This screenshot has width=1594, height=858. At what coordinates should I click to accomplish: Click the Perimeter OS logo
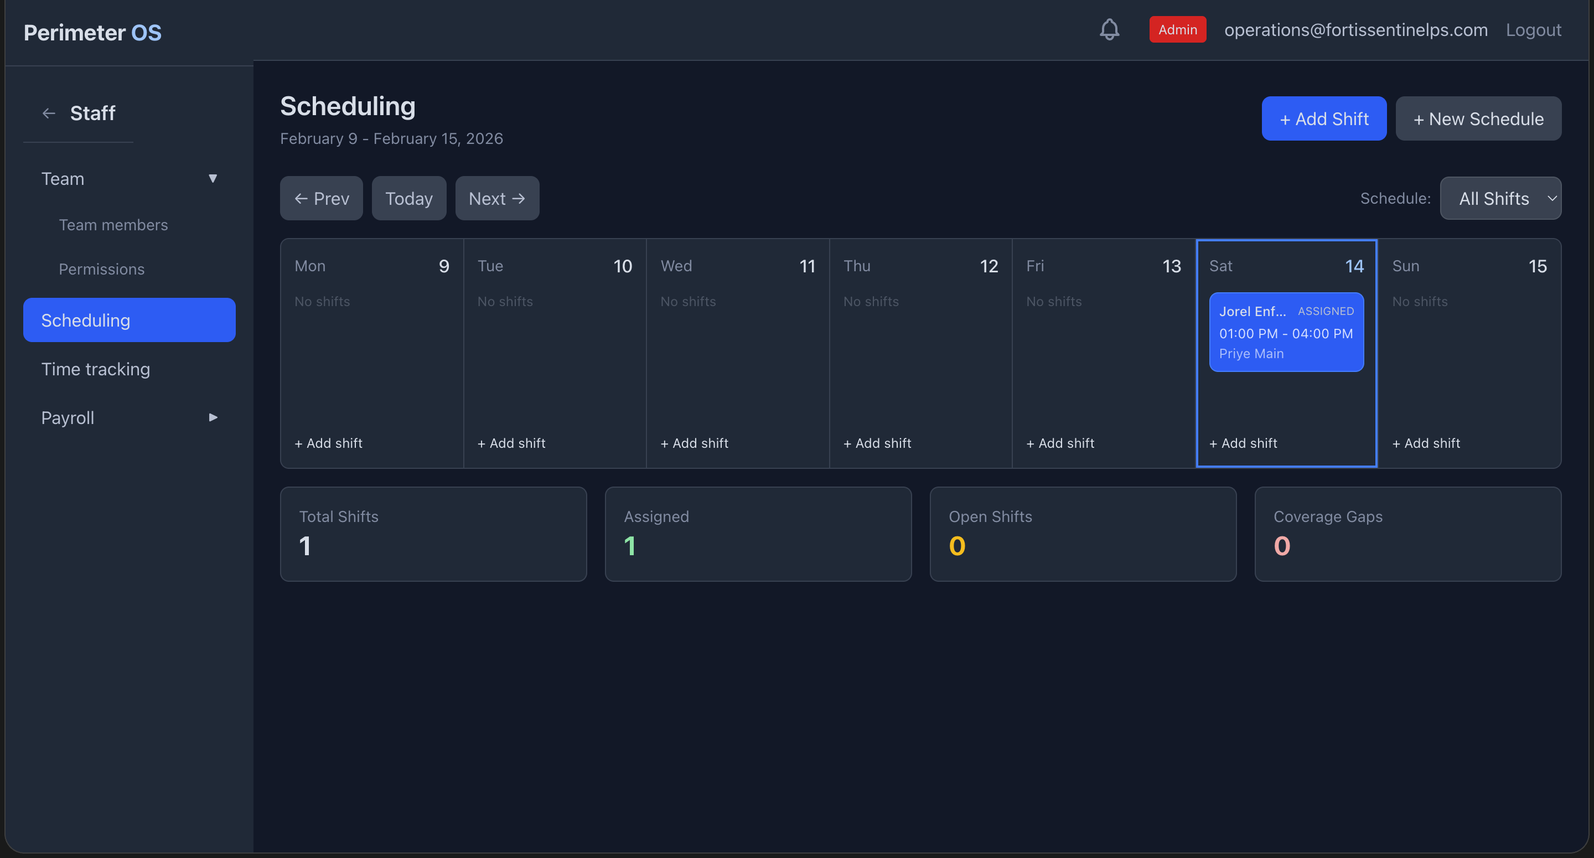[x=92, y=32]
